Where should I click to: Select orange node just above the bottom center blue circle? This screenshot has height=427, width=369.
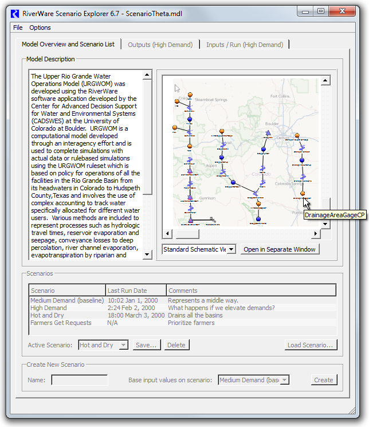click(x=258, y=203)
